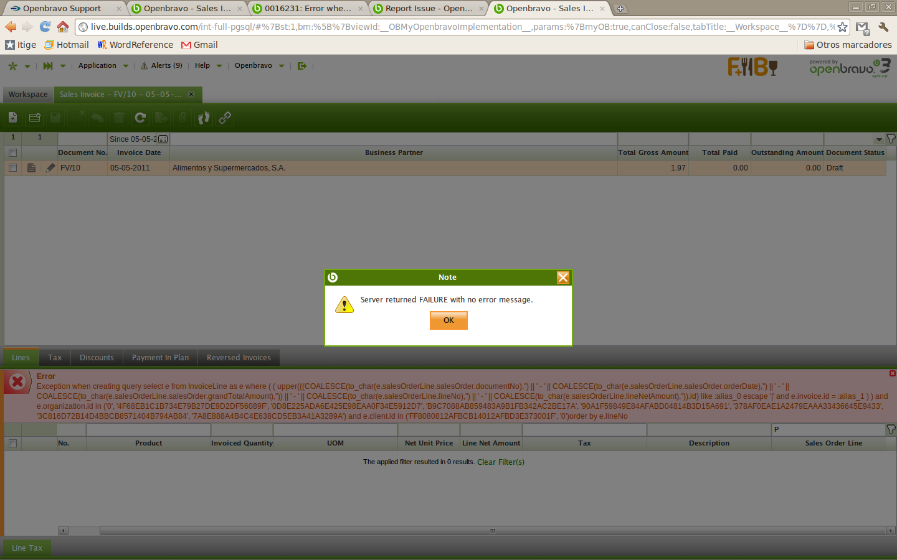Image resolution: width=897 pixels, height=560 pixels.
Task: Click the New Row in grid icon
Action: (35, 118)
